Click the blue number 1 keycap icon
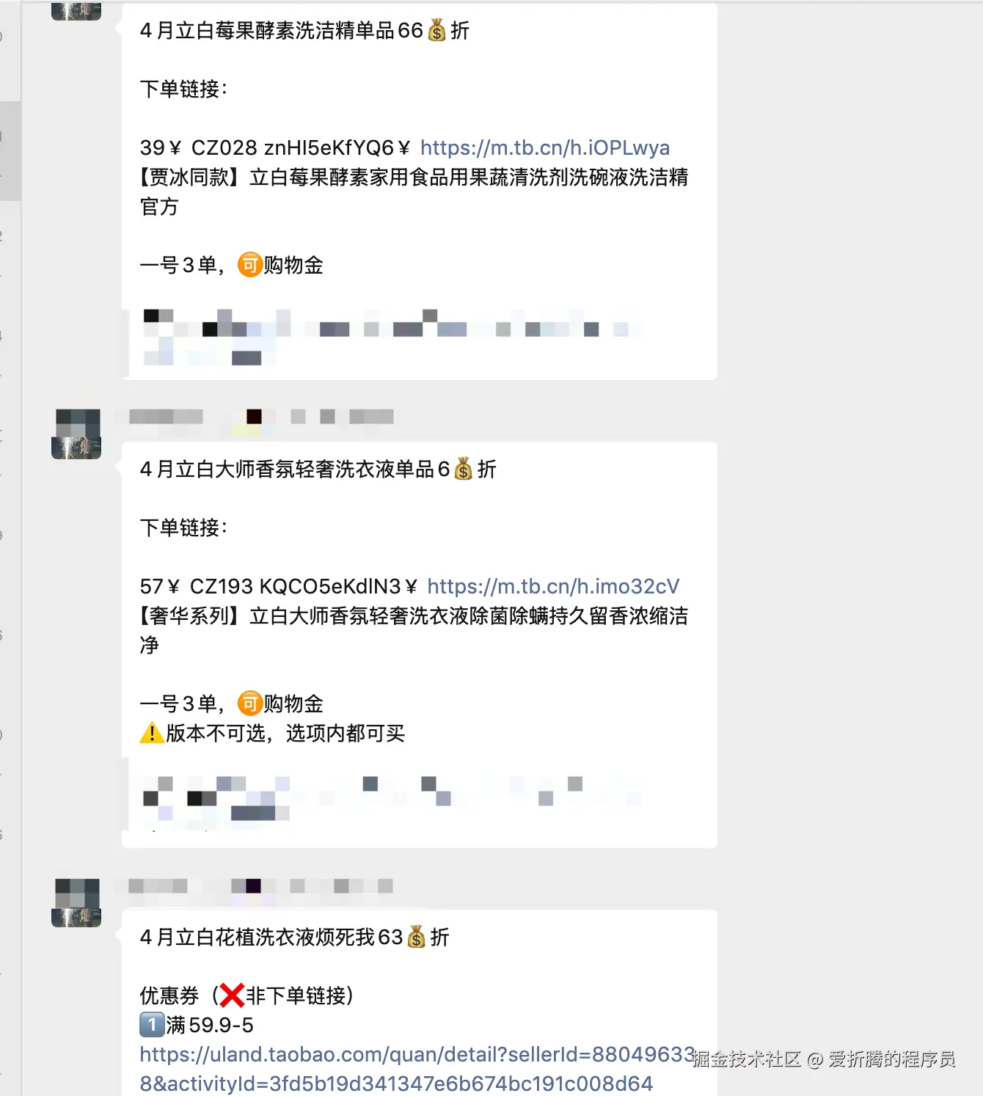Image resolution: width=983 pixels, height=1096 pixels. (152, 1025)
